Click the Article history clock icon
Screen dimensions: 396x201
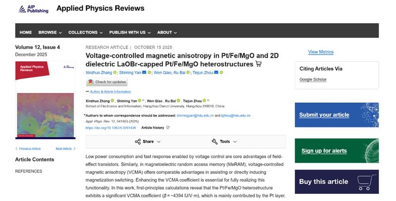(168, 127)
